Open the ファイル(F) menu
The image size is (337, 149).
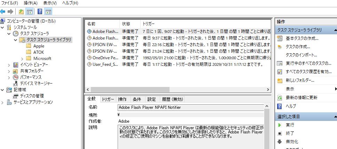(x=10, y=3)
